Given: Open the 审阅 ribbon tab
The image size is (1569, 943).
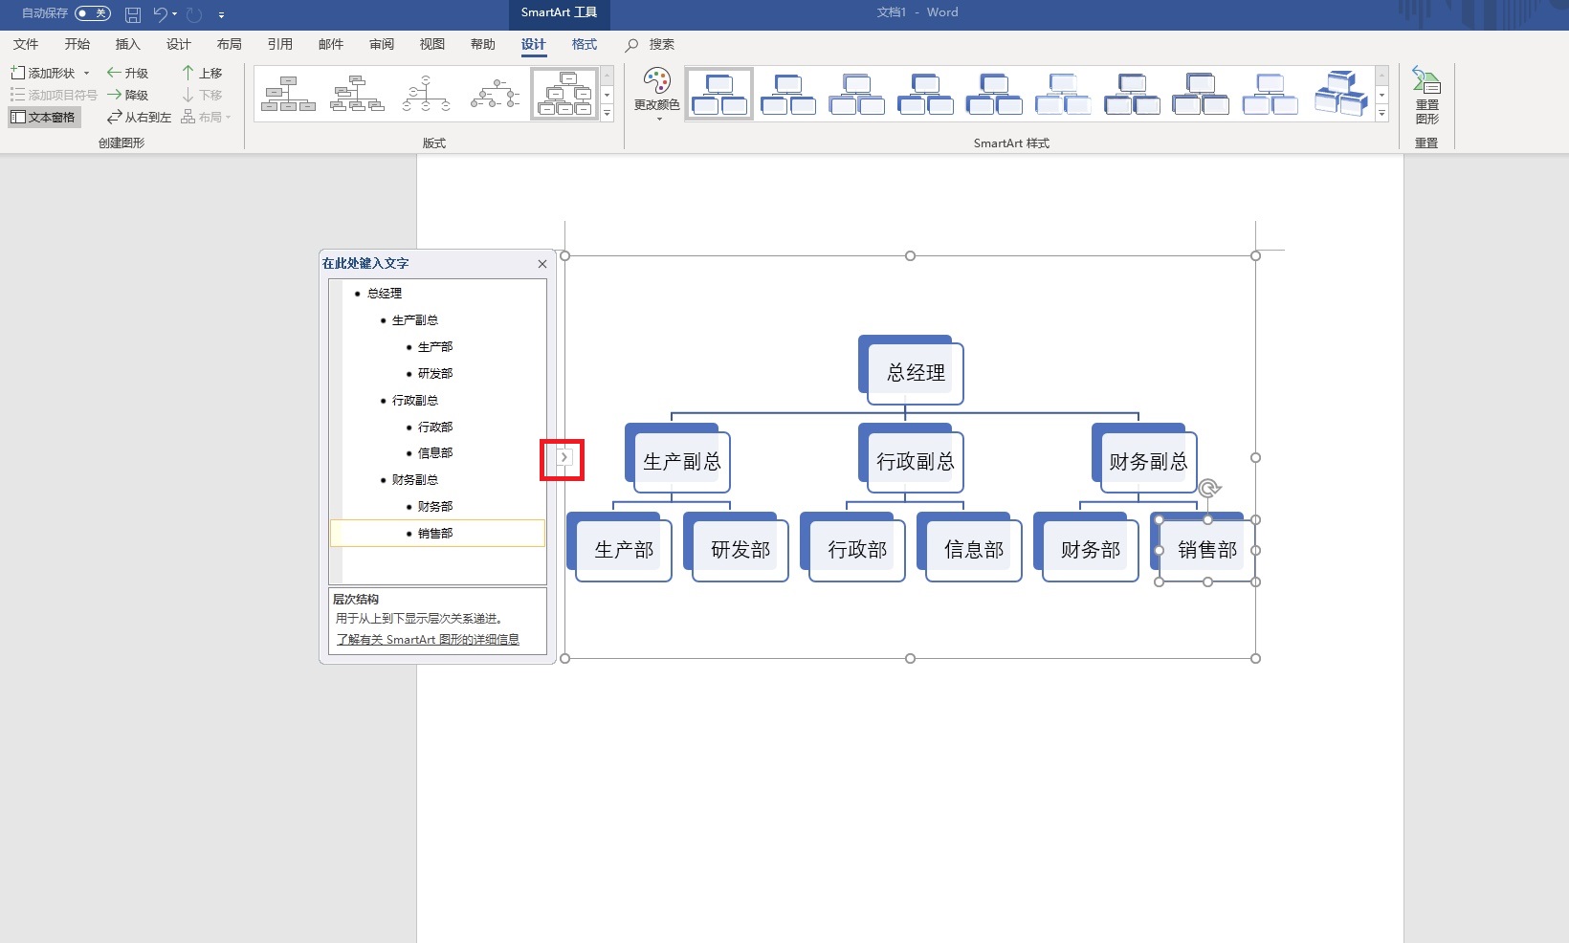Looking at the screenshot, I should 381,44.
